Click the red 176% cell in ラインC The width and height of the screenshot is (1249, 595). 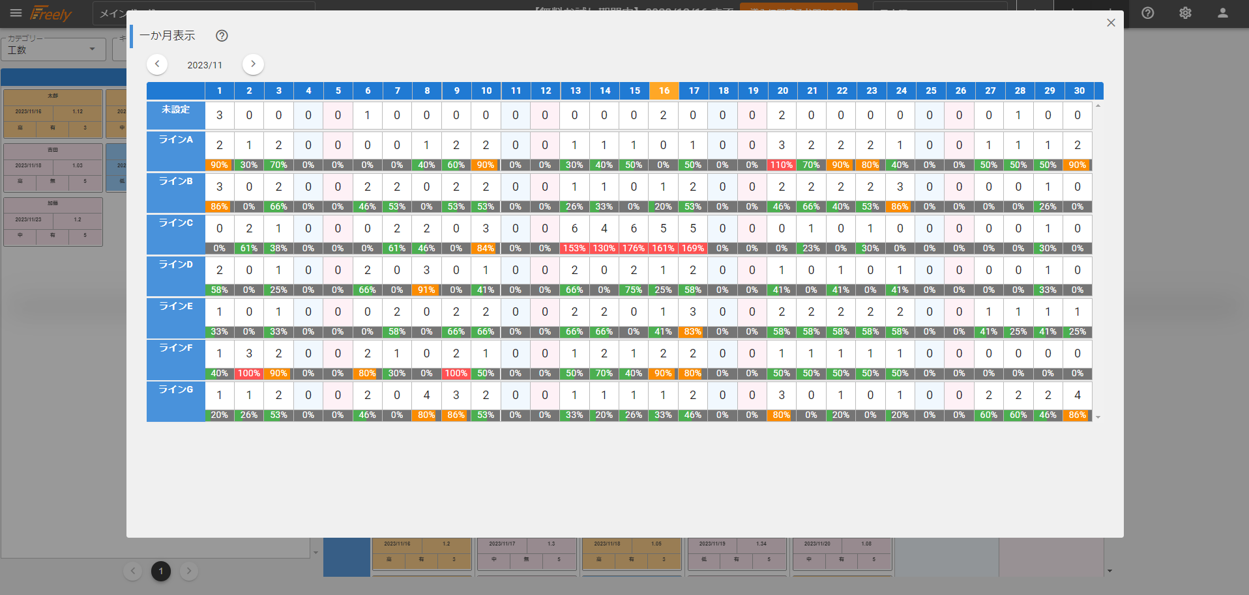pos(634,249)
